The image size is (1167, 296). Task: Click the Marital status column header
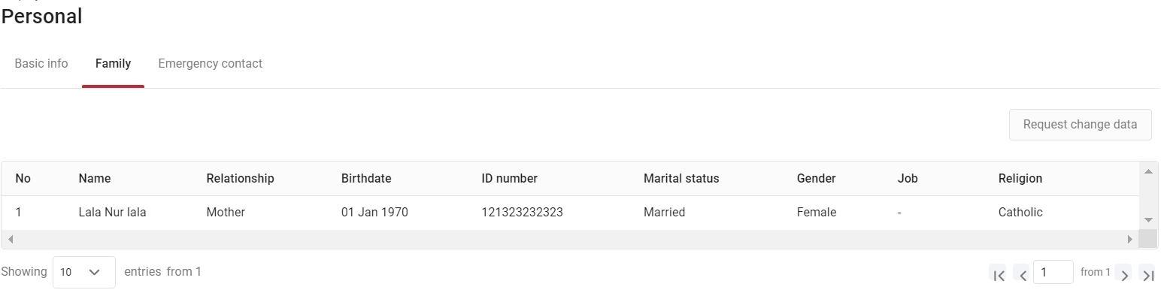click(x=681, y=179)
